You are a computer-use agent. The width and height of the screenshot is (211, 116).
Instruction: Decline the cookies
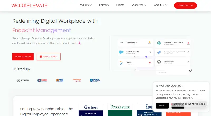coord(178,106)
